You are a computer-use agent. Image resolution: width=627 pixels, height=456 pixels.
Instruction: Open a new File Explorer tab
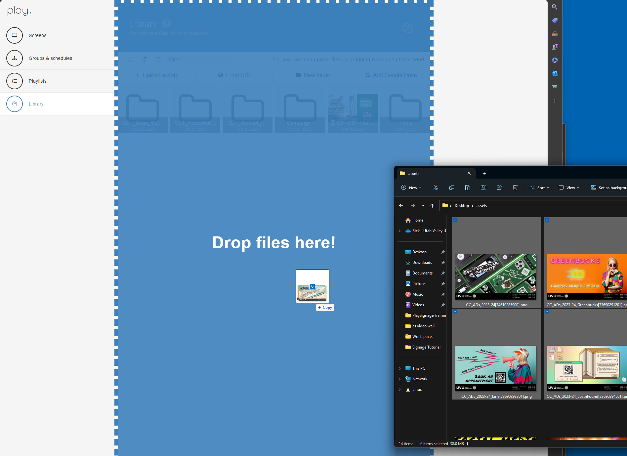point(484,173)
